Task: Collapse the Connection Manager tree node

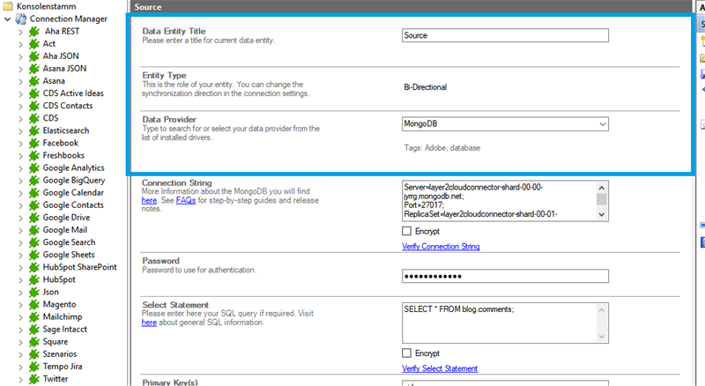Action: (x=7, y=19)
